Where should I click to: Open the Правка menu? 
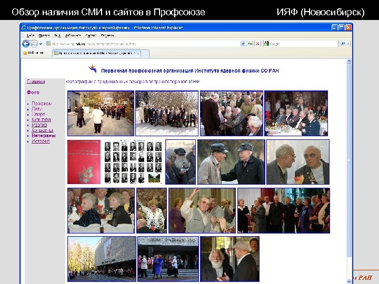[x=44, y=36]
